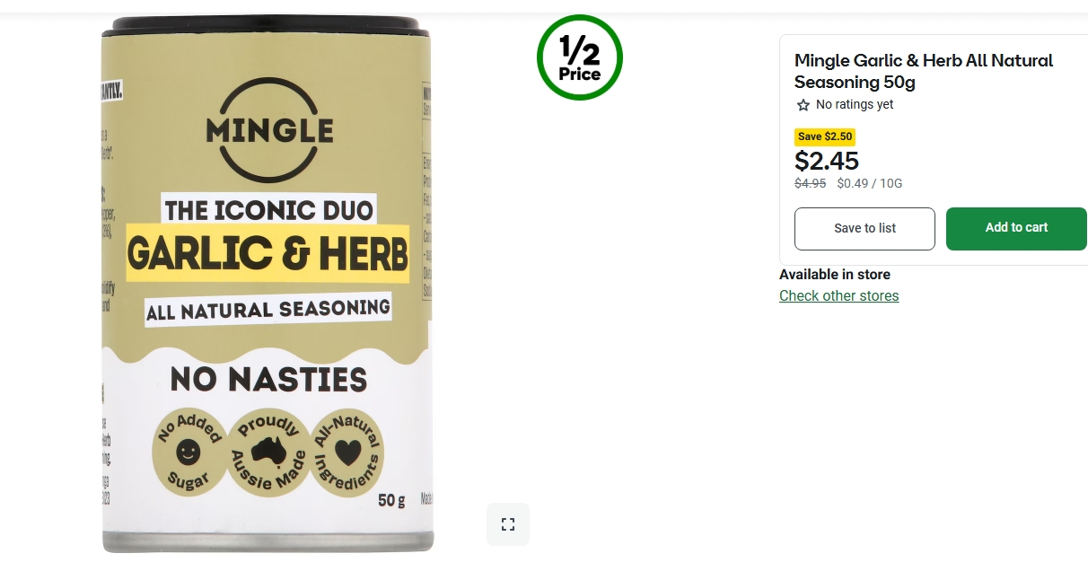Click the Proudly Aussie Made map badge
Image resolution: width=1088 pixels, height=580 pixels.
point(268,453)
